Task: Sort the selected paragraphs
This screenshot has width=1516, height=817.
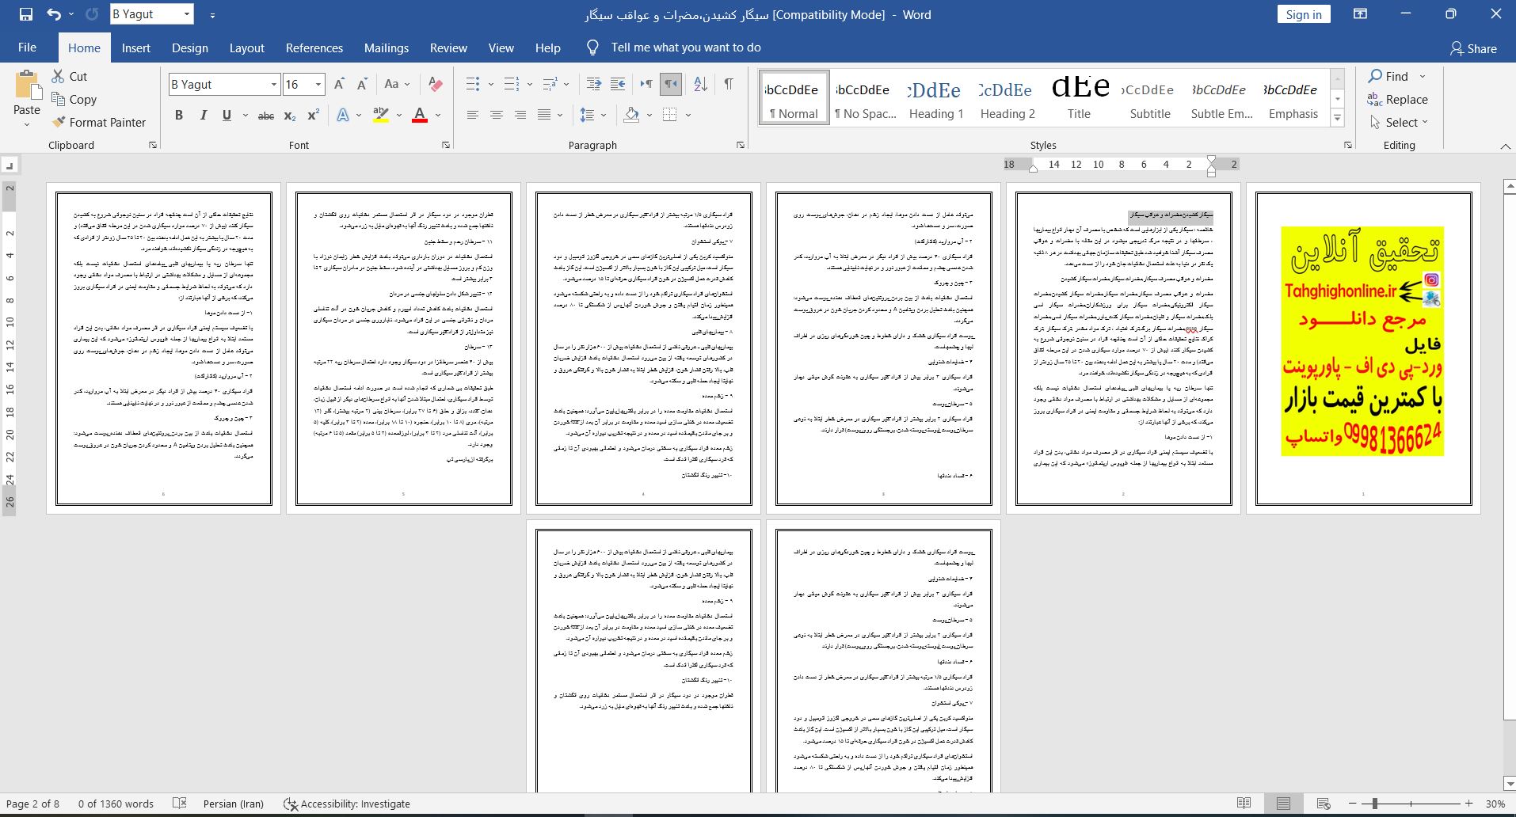Action: coord(700,84)
